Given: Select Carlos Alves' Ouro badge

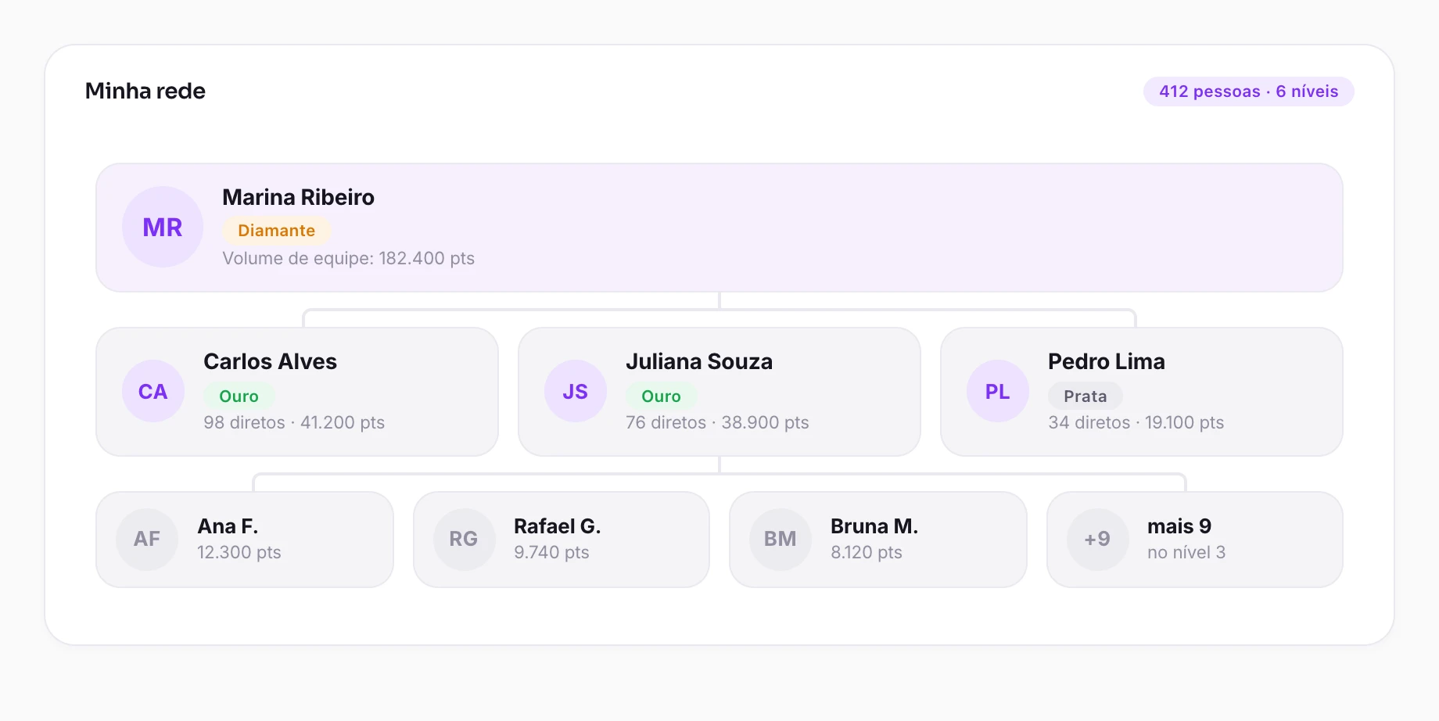Looking at the screenshot, I should click(x=239, y=396).
